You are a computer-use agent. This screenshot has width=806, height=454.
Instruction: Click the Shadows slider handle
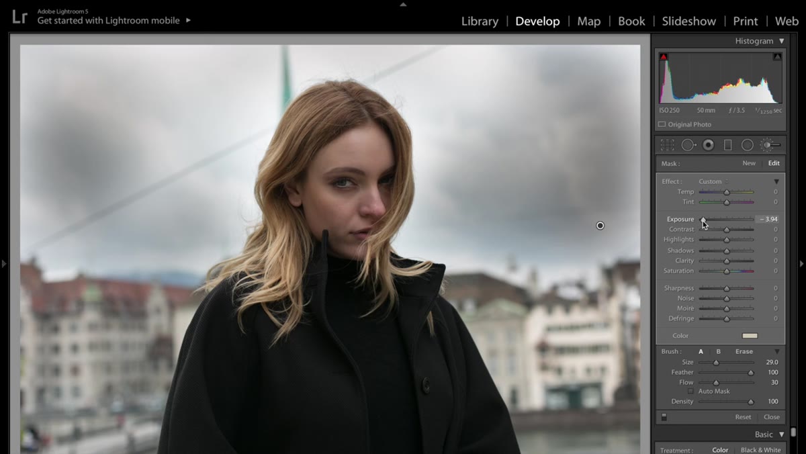[x=727, y=251]
